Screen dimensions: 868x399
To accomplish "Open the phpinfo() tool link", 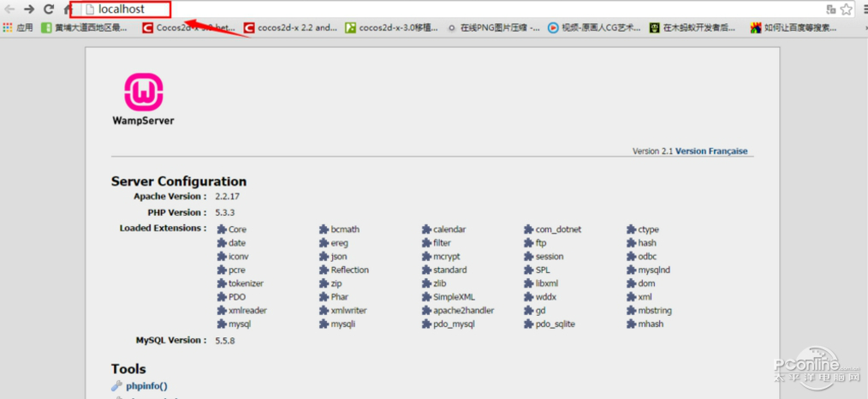I will (146, 385).
